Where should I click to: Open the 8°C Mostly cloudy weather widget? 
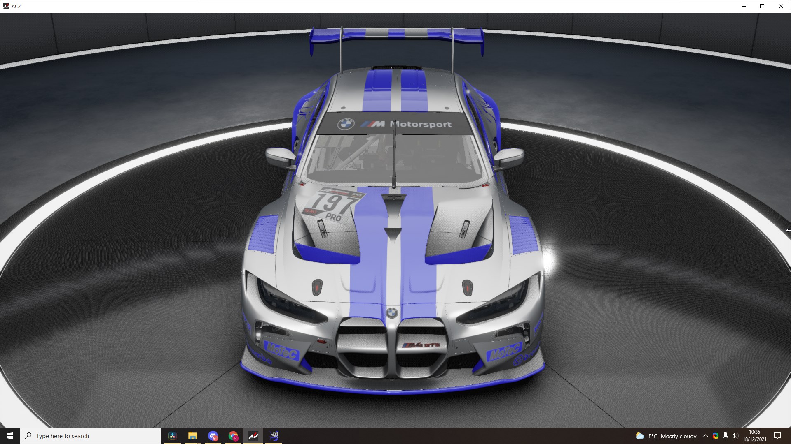(x=666, y=436)
